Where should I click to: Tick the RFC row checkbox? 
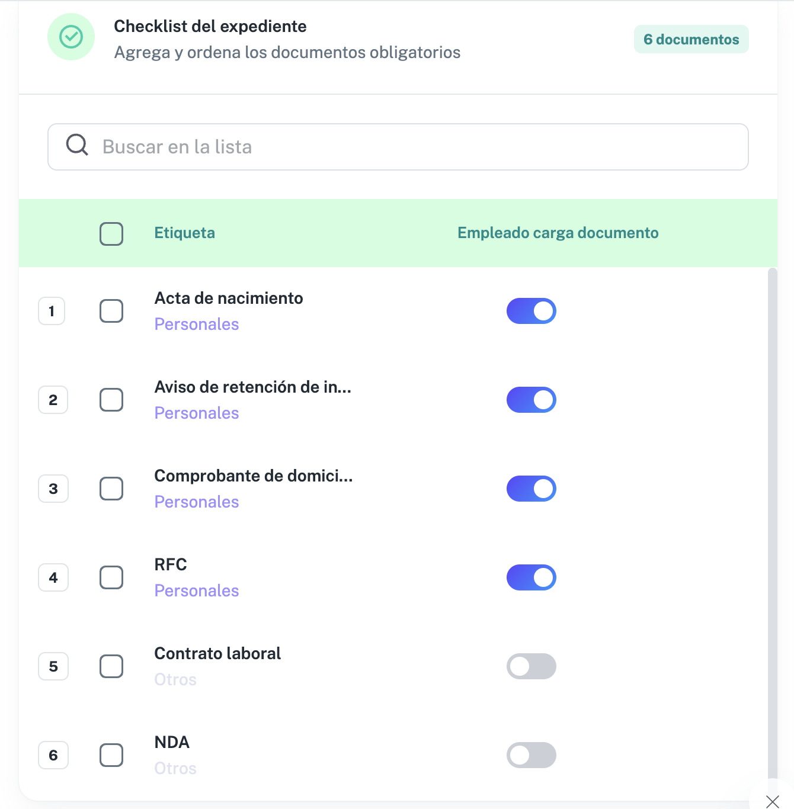click(111, 577)
